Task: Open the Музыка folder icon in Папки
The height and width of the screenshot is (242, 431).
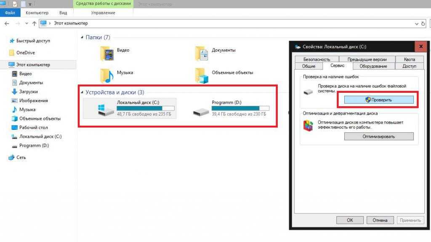Action: [106, 75]
